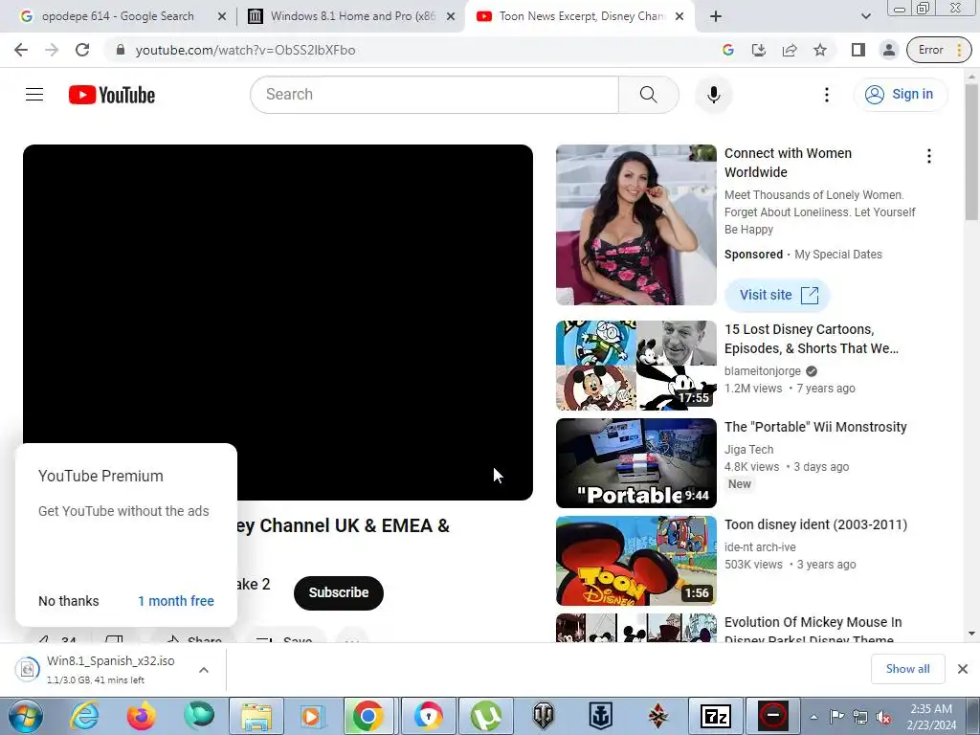This screenshot has height=735, width=980.
Task: Click the taskbar clock 2:35 AM
Action: [931, 717]
